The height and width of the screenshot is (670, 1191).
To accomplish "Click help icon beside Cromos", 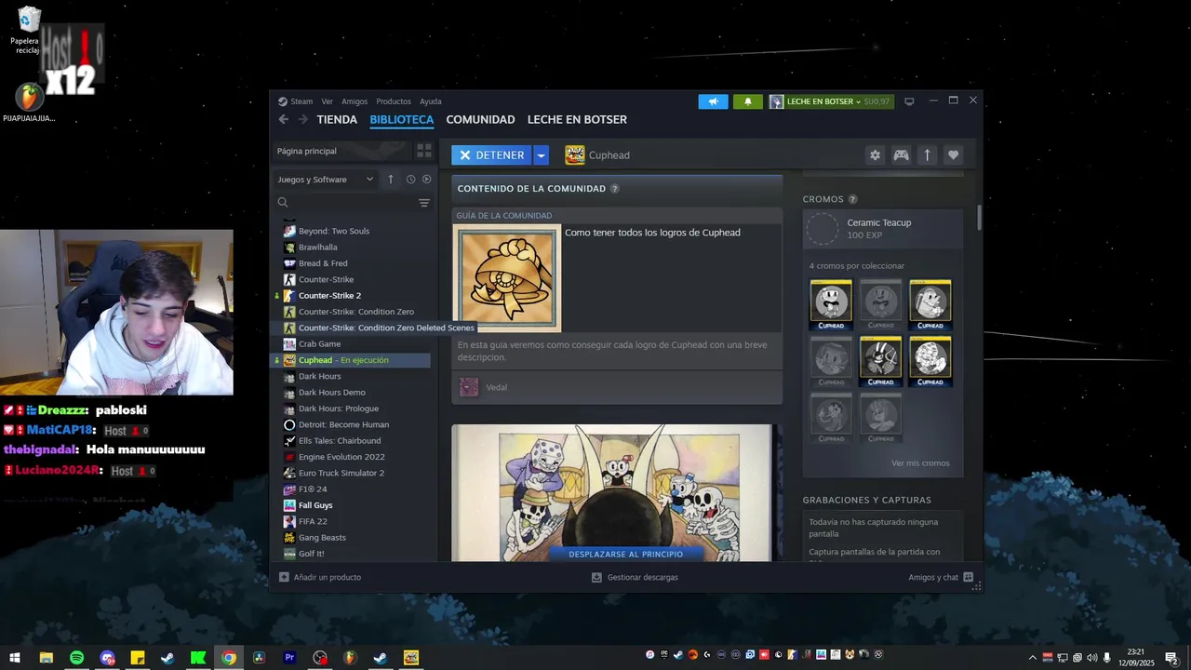I will coord(852,199).
